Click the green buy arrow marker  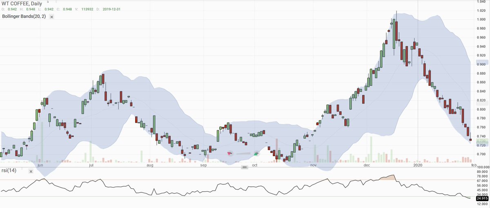[256, 153]
